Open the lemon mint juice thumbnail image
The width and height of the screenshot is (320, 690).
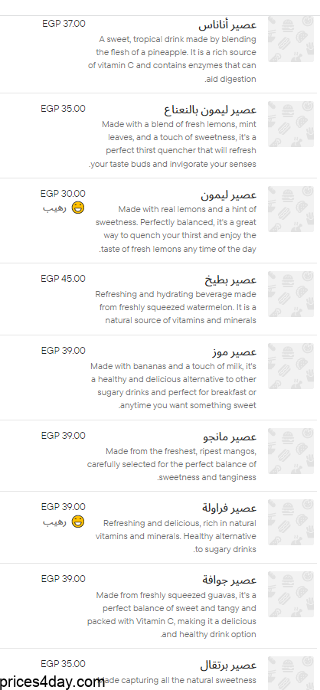click(290, 124)
